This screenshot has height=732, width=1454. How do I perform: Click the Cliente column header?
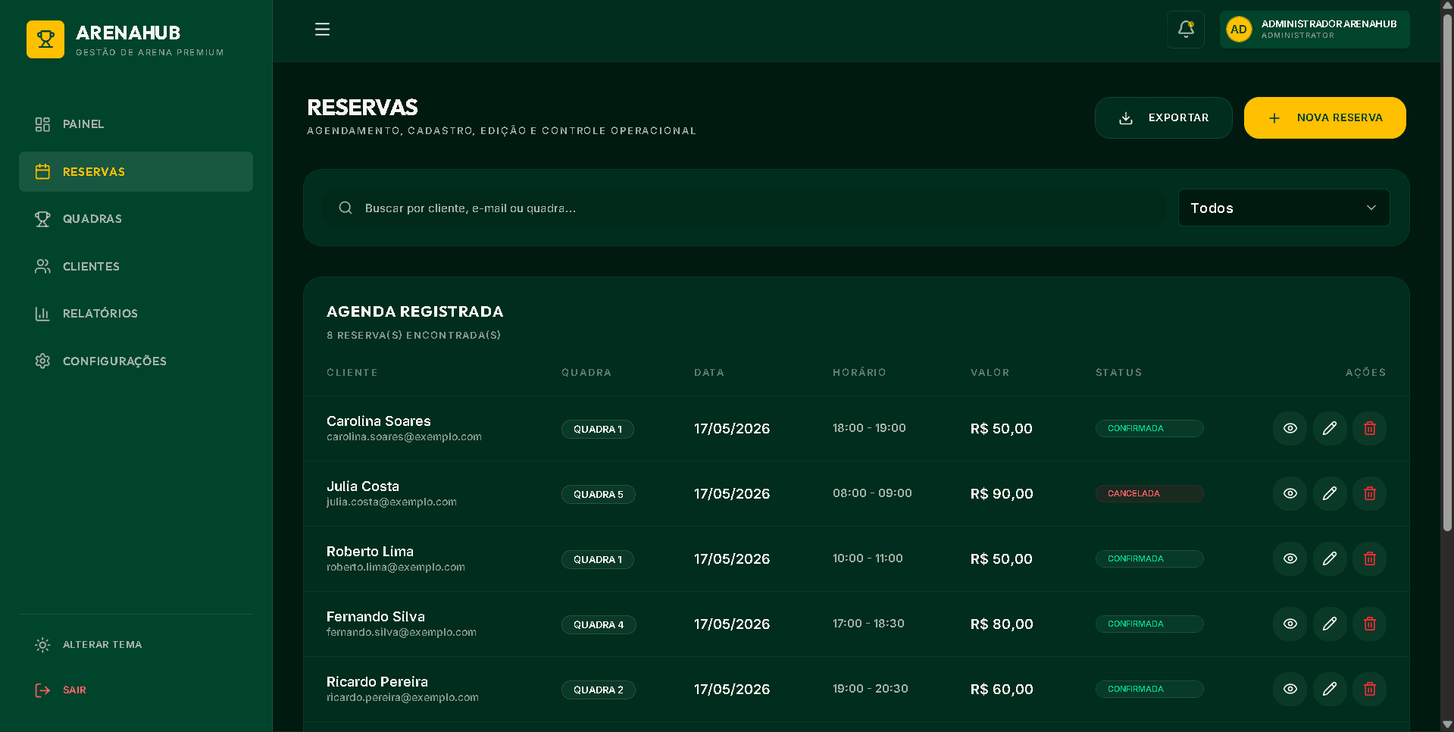pyautogui.click(x=352, y=372)
